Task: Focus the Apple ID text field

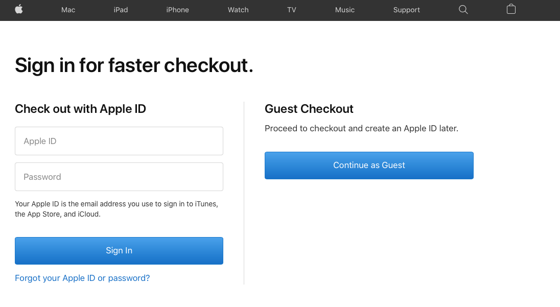Action: click(x=119, y=141)
